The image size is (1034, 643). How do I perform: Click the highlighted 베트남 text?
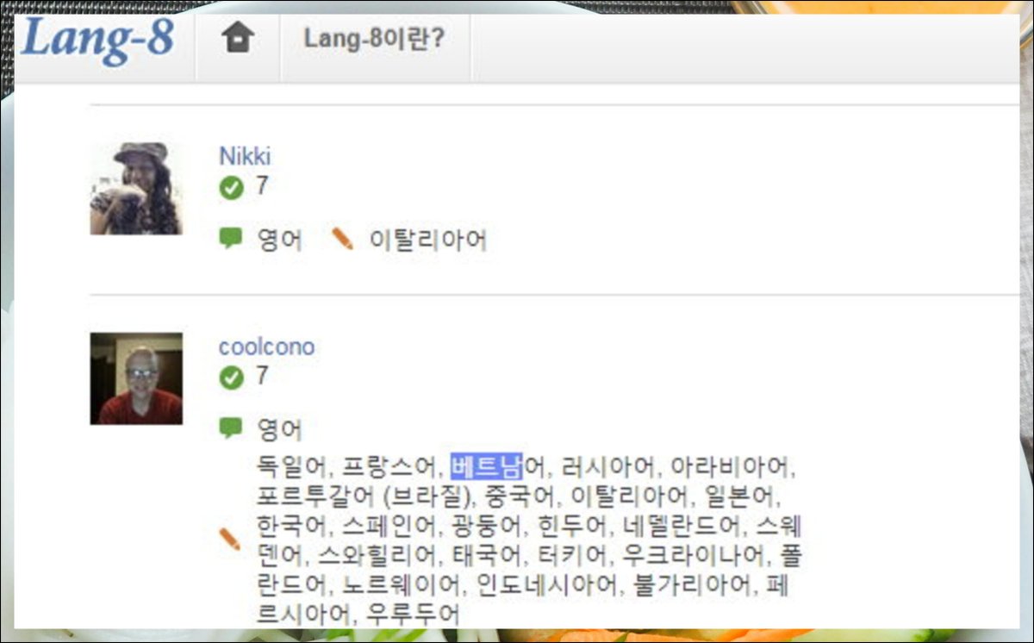(x=486, y=468)
